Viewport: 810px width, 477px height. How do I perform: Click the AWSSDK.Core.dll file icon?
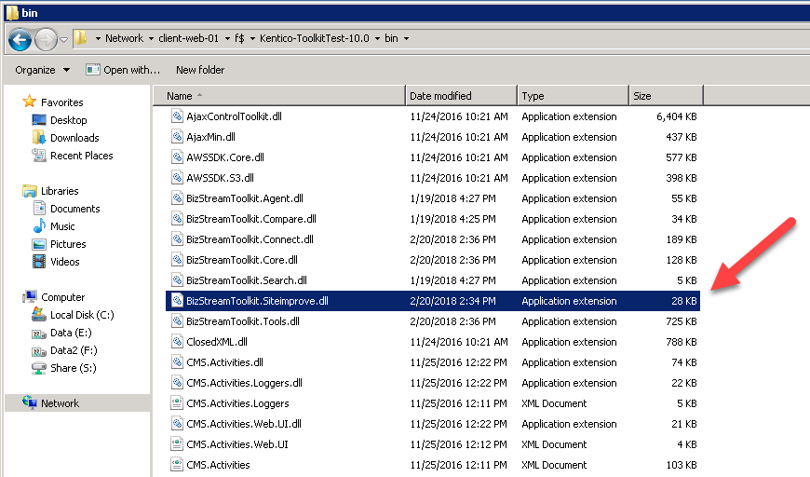coord(177,157)
